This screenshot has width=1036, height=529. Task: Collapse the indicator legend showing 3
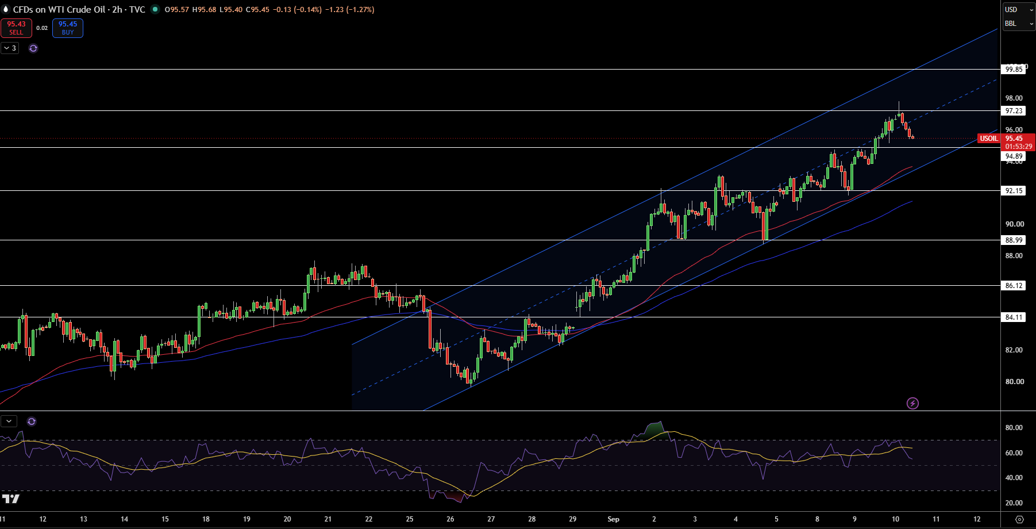coord(10,48)
